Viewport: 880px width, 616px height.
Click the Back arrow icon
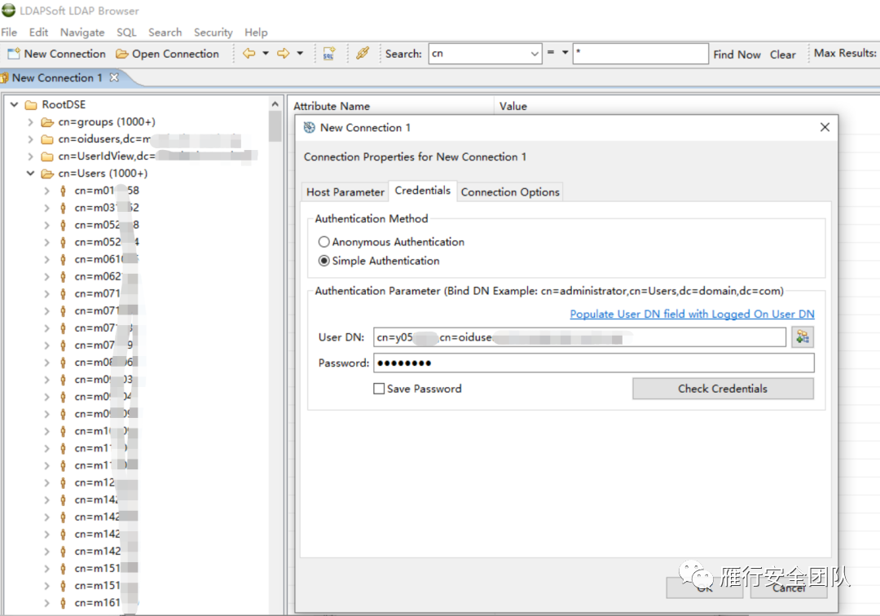coord(249,53)
